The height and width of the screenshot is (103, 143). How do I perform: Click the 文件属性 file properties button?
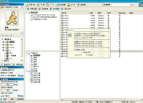point(55,9)
